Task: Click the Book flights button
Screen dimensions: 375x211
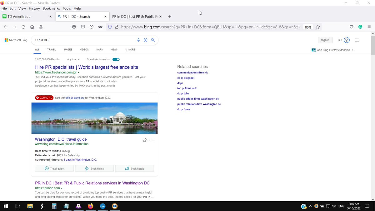Action: [x=94, y=168]
